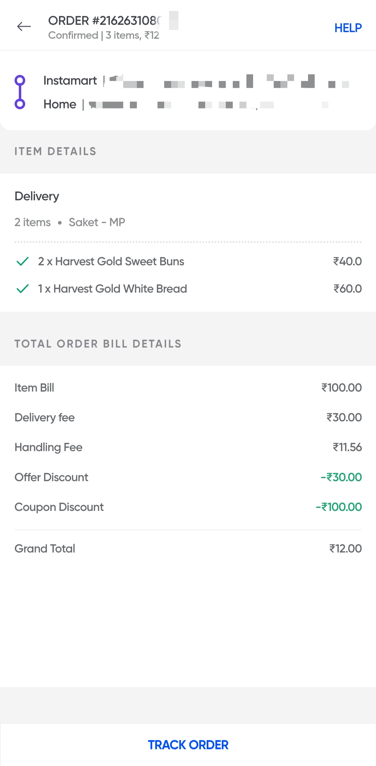This screenshot has height=766, width=376.
Task: Click the Harvest Gold Sweet Buns item
Action: tap(111, 261)
